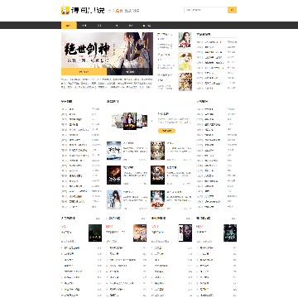Open the golden-brown cover beside the banner
This screenshot has height=298, width=298.
pos(185,82)
